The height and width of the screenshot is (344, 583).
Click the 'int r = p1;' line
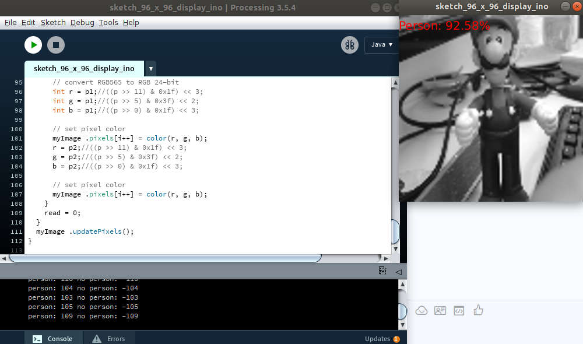(x=128, y=92)
